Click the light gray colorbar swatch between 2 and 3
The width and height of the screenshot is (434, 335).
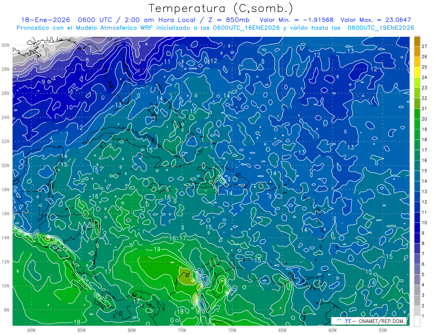coord(417,300)
